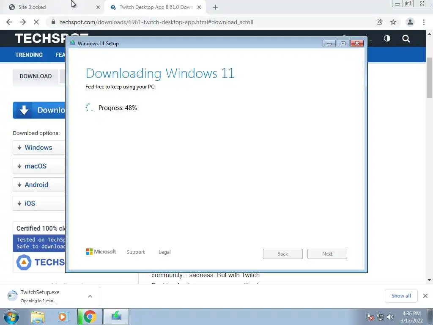Go back using browser back arrow
This screenshot has width=433, height=325.
coord(9,22)
